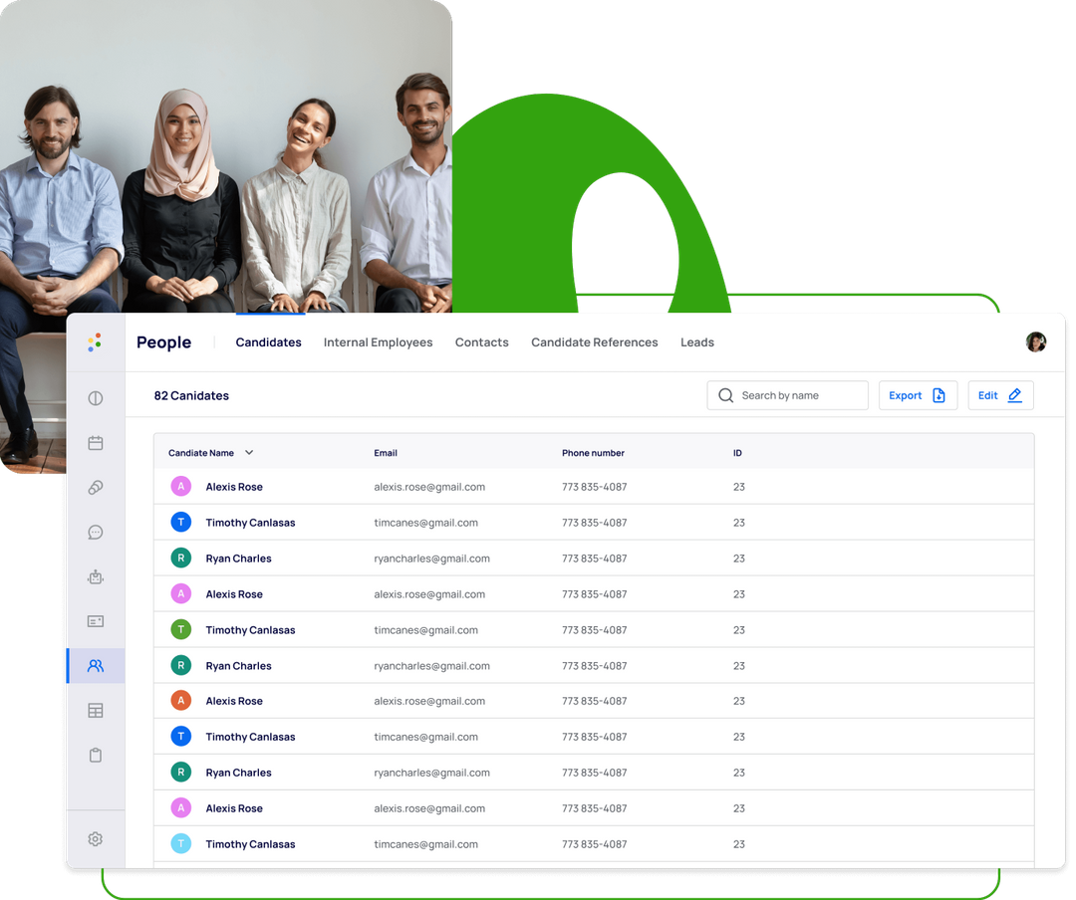The width and height of the screenshot is (1076, 900).
Task: Click the Search by name field
Action: (x=787, y=395)
